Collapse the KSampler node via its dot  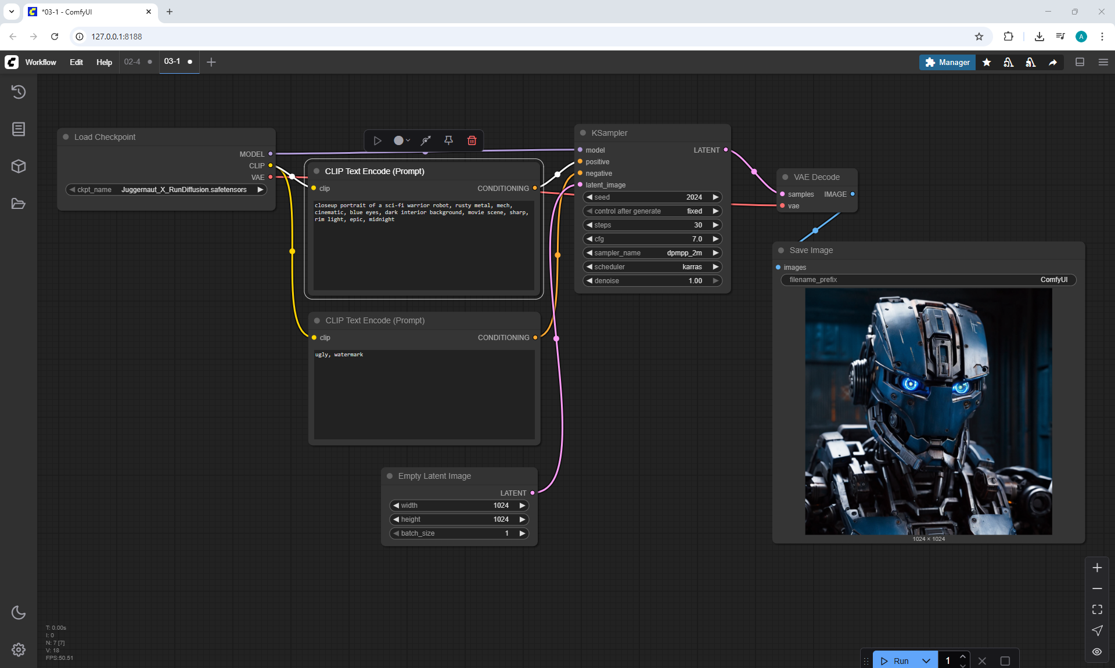coord(583,133)
